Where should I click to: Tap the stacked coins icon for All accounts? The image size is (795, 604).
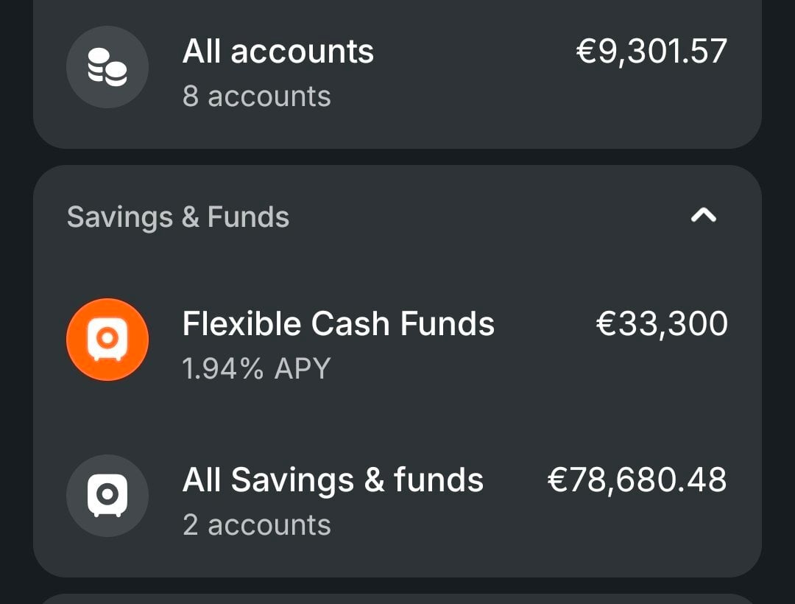point(107,68)
